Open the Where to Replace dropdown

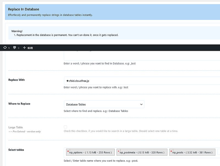pos(104,104)
